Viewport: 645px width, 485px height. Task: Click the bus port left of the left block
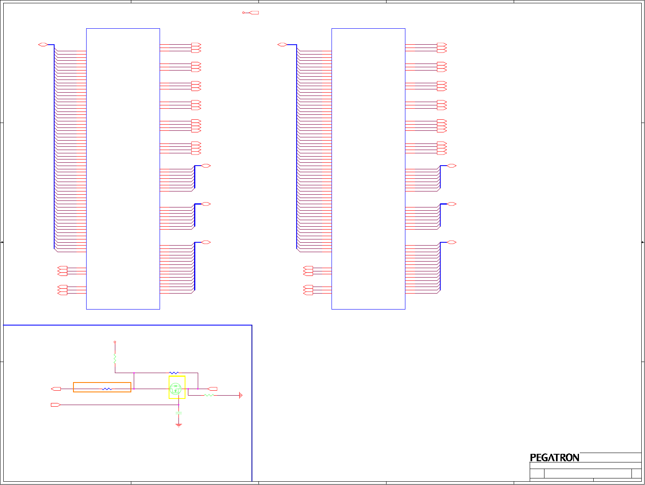click(x=43, y=45)
